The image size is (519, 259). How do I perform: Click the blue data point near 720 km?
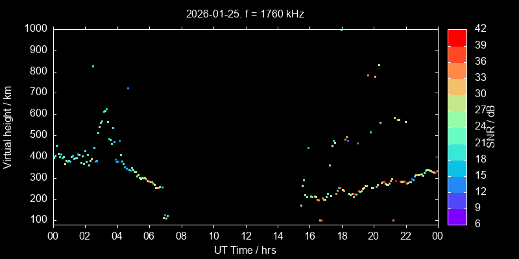128,88
